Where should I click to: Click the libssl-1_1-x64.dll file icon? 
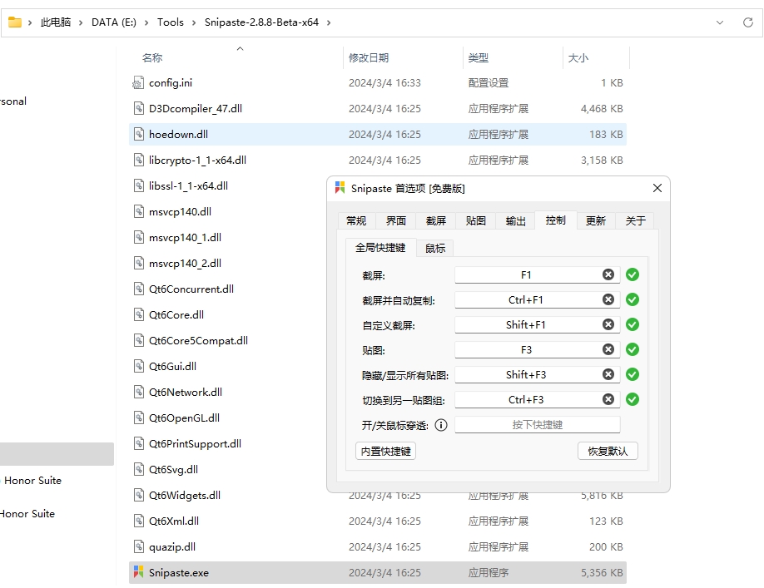(139, 185)
